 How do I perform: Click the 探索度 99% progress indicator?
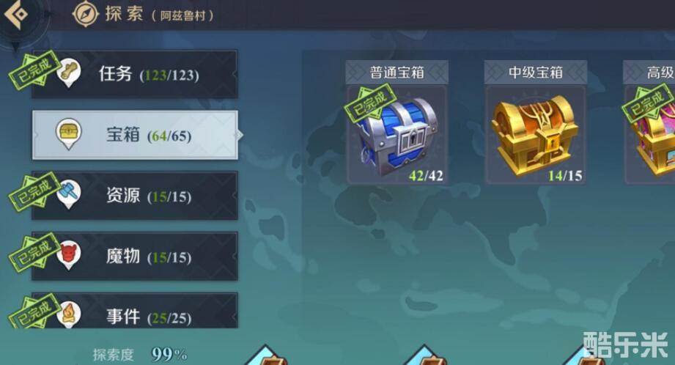pos(140,355)
